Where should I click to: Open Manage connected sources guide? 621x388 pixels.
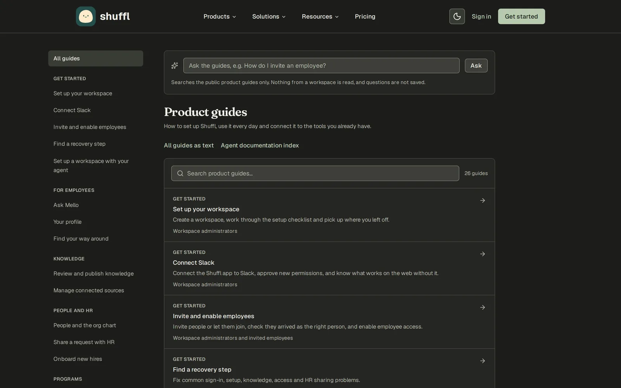89,291
